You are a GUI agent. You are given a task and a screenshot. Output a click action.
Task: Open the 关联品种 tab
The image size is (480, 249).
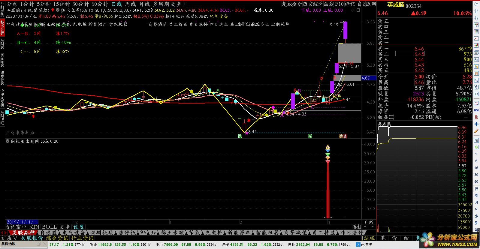pos(23,232)
